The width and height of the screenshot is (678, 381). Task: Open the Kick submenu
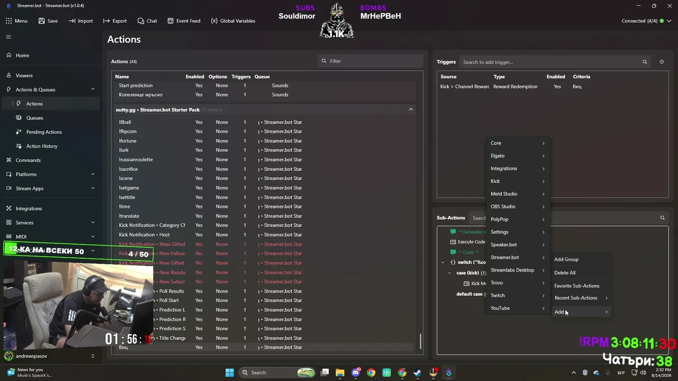pos(518,181)
